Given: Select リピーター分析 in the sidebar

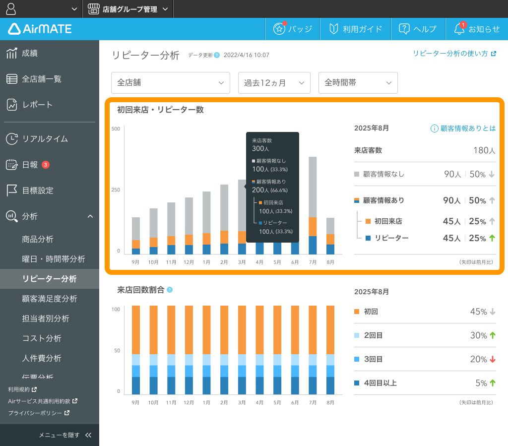Looking at the screenshot, I should click(50, 278).
